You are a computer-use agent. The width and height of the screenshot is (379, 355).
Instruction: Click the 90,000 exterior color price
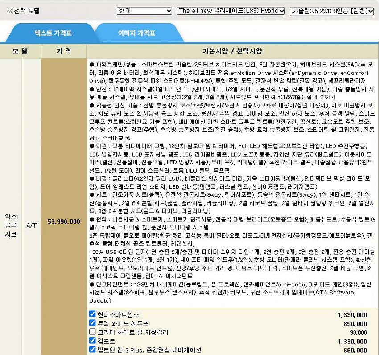click(358, 332)
